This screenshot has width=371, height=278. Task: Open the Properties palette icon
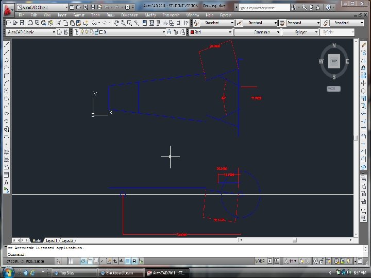point(145,23)
